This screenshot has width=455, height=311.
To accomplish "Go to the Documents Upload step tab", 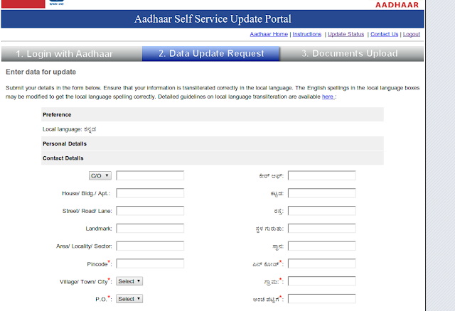I will pyautogui.click(x=352, y=54).
